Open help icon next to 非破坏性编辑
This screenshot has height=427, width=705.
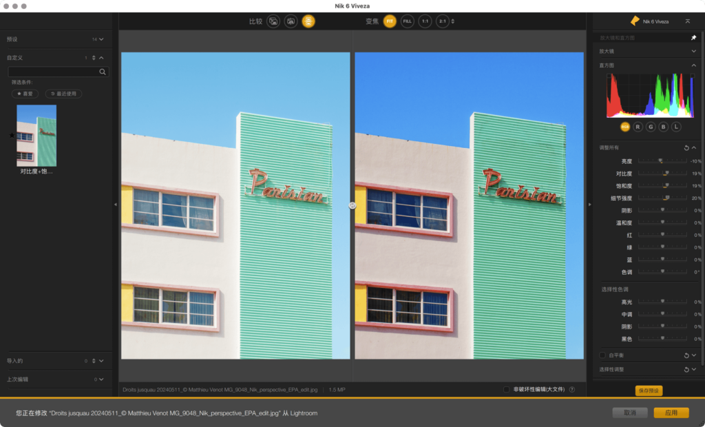pos(572,390)
